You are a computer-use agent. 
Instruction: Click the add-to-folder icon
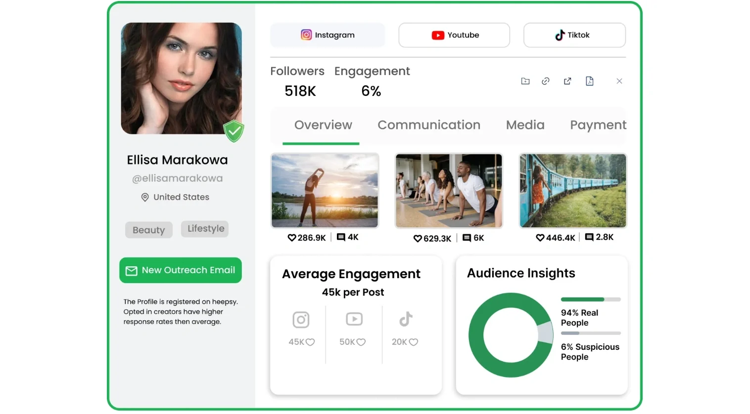click(525, 81)
